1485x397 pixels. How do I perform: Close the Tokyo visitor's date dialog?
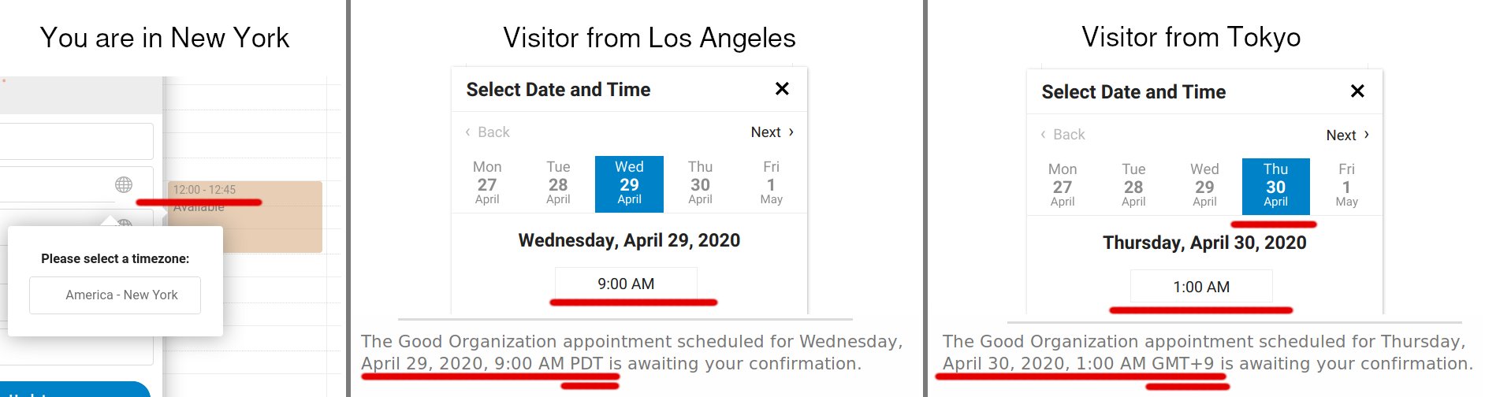click(1357, 91)
